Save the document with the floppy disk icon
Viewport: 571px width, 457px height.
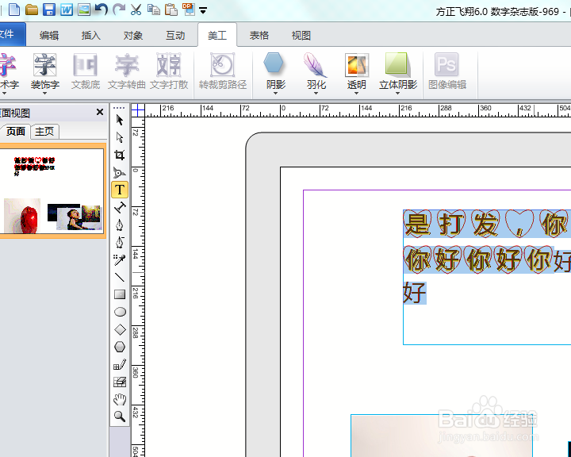49,10
